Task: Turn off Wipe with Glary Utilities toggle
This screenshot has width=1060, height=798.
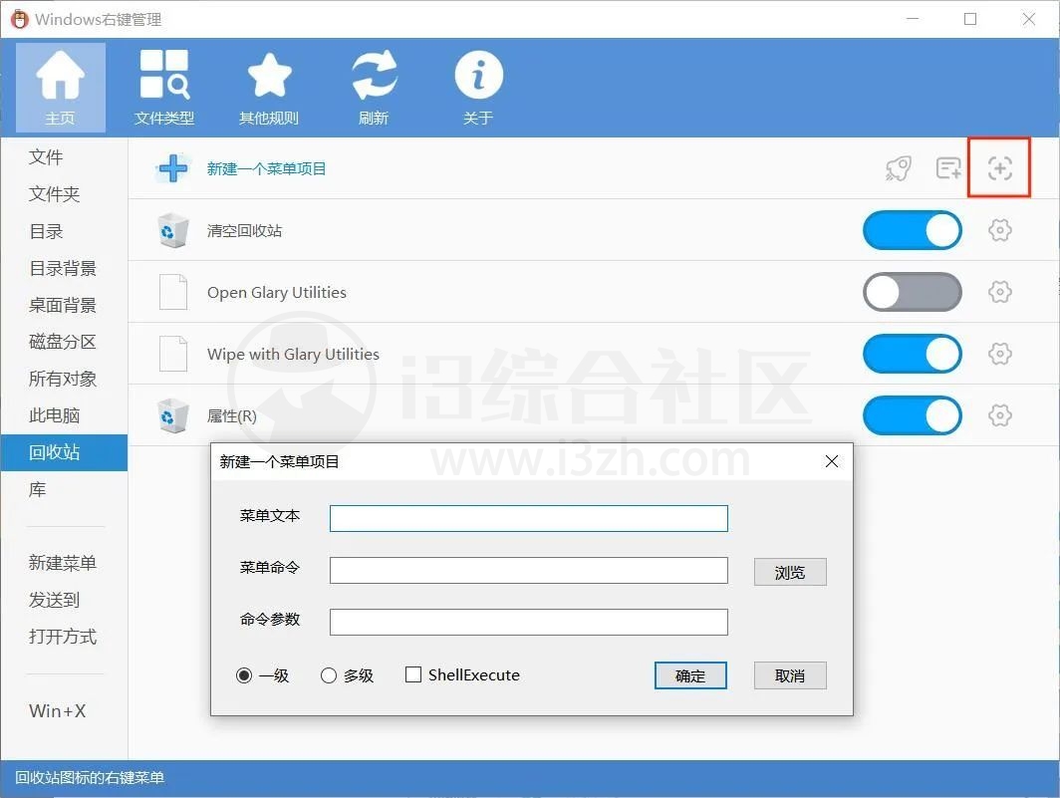Action: (x=913, y=354)
